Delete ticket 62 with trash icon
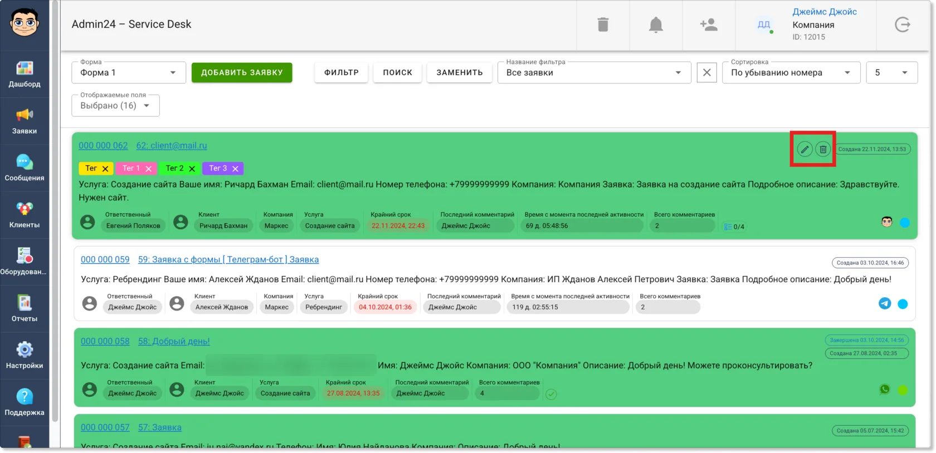 coord(823,149)
